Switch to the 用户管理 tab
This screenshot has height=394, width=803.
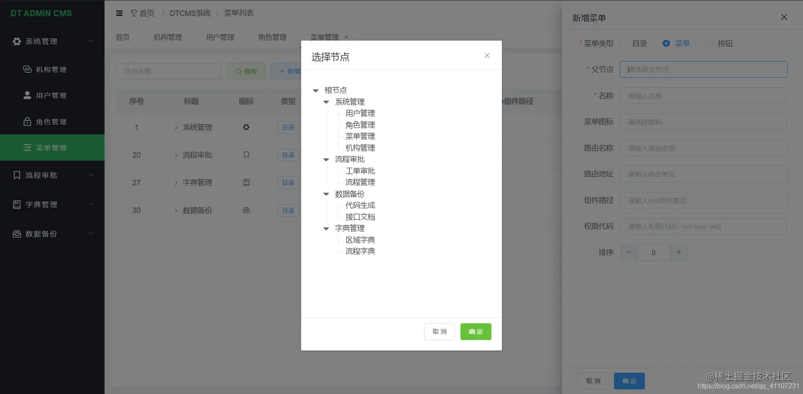[x=220, y=37]
